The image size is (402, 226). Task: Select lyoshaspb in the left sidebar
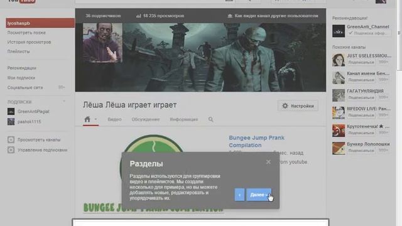(40, 23)
